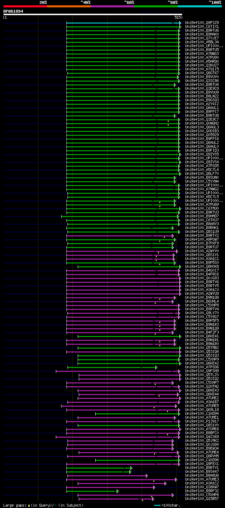Select label UniRef100_B9RTU5
Screen dimensions: 225x508
pos(202,50)
